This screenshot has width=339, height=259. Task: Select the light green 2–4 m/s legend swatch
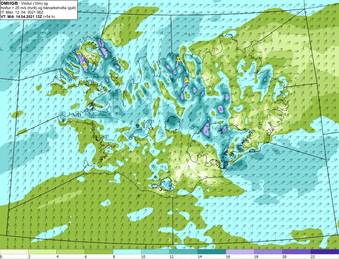pyautogui.click(x=42, y=252)
